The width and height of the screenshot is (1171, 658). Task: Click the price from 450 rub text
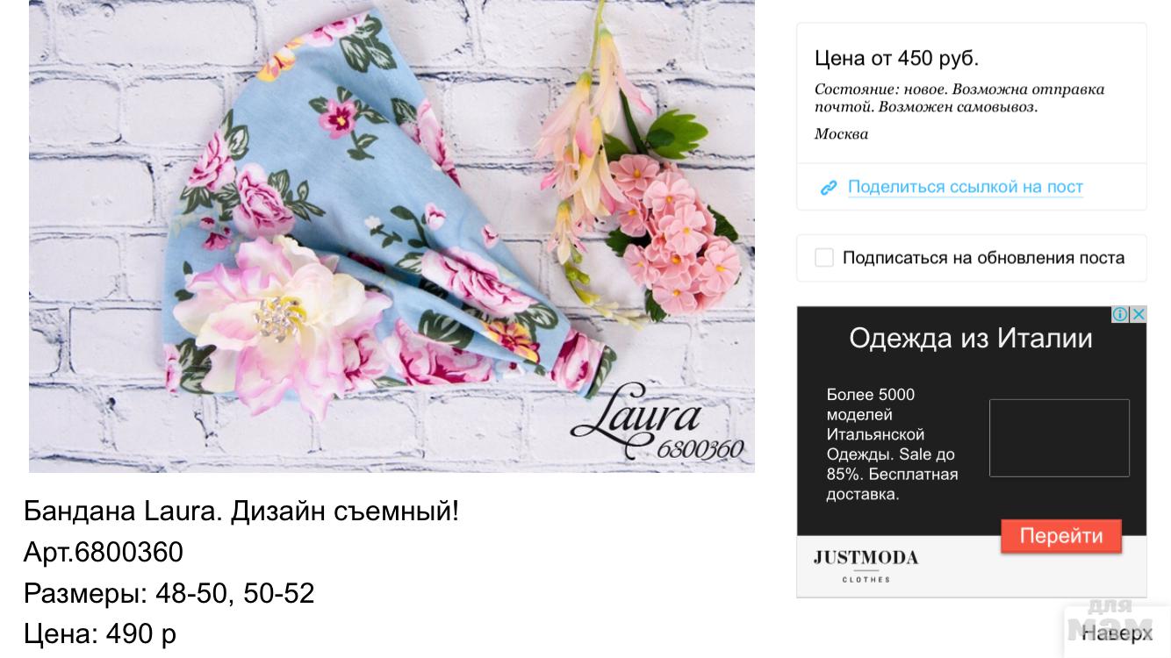pos(896,59)
